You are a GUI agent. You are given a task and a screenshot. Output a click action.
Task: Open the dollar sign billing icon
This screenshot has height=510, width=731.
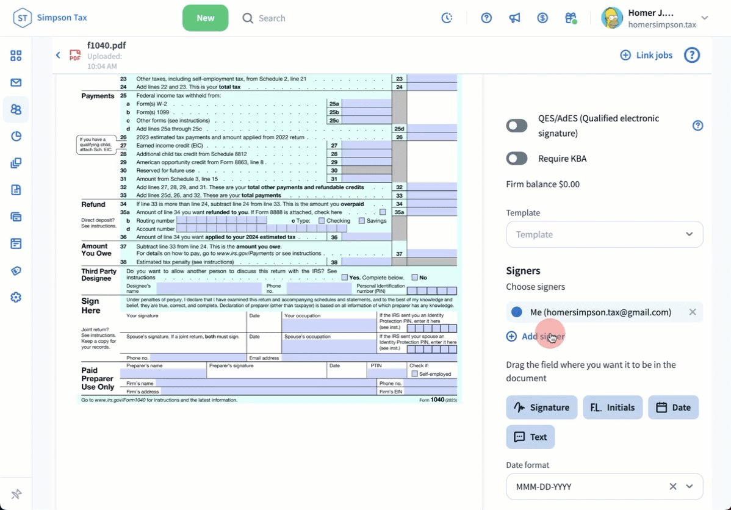coord(542,18)
